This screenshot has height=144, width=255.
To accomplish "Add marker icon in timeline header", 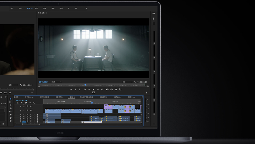I will pos(30,103).
